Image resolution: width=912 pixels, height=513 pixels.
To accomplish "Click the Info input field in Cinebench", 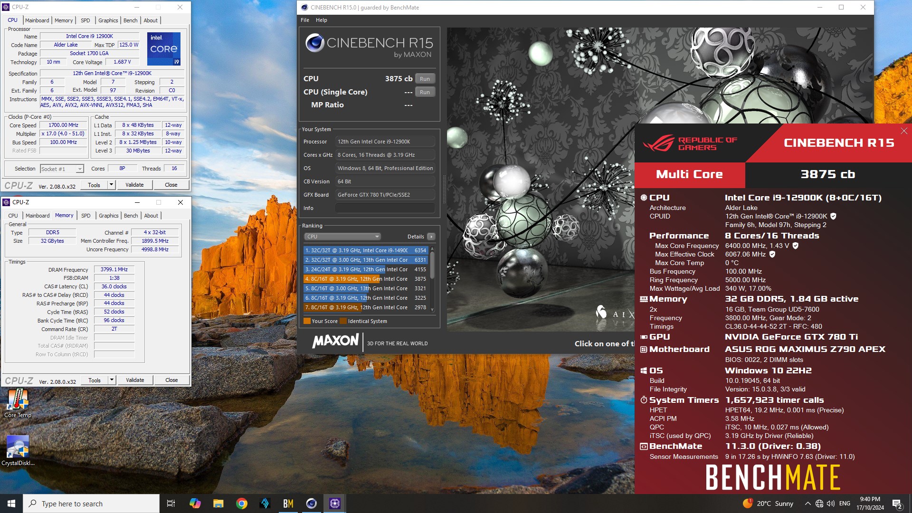I will click(385, 208).
